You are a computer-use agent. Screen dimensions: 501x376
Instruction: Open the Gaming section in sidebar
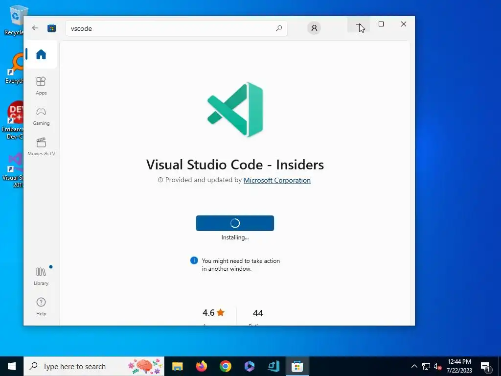click(41, 117)
